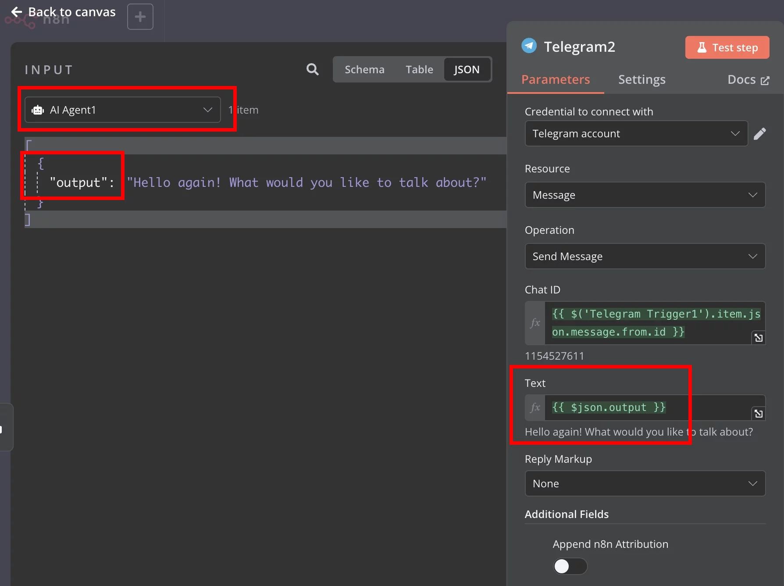This screenshot has height=586, width=784.
Task: Expand the Reply Markup dropdown set to None
Action: pyautogui.click(x=645, y=483)
